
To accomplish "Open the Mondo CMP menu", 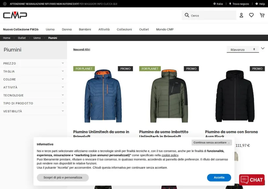I will tap(165, 29).
